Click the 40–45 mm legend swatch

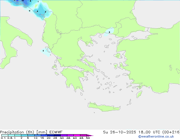click(77, 135)
